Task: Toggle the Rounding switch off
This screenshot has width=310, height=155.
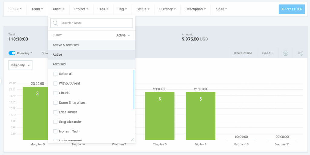Action: [x=12, y=53]
